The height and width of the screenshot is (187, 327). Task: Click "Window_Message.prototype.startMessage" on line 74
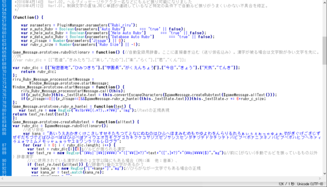(x=51, y=87)
